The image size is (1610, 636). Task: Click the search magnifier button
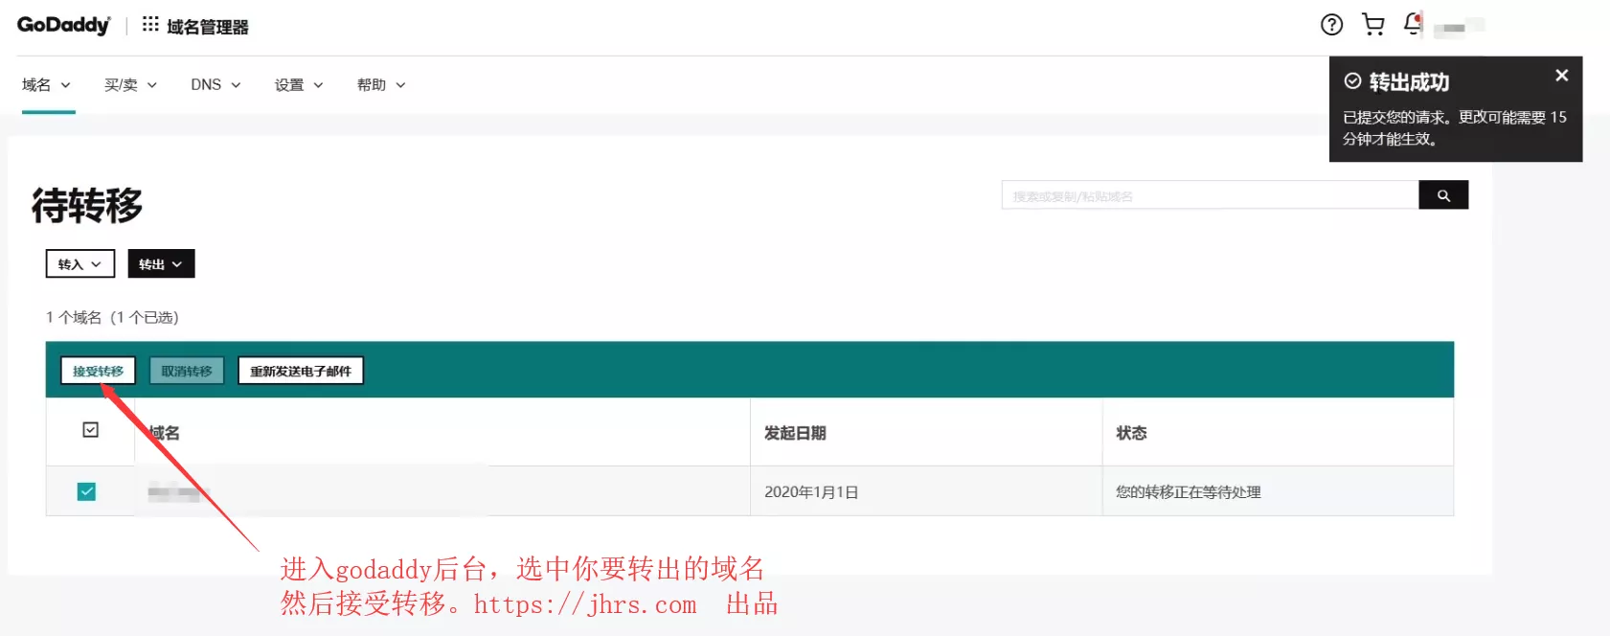pyautogui.click(x=1443, y=195)
